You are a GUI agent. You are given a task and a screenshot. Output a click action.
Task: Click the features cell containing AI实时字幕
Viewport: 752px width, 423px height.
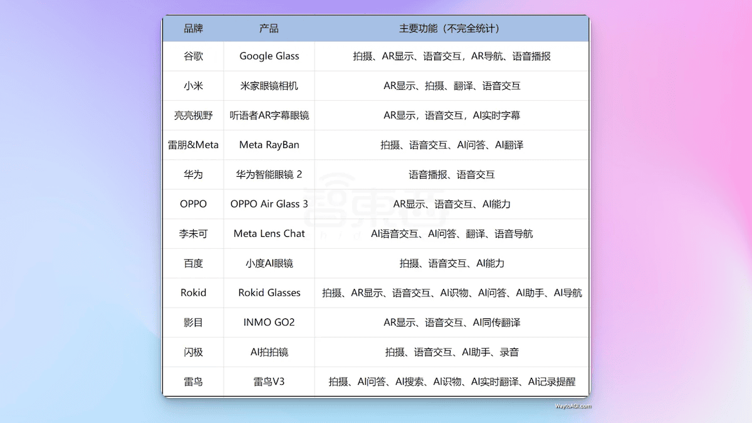coord(452,115)
